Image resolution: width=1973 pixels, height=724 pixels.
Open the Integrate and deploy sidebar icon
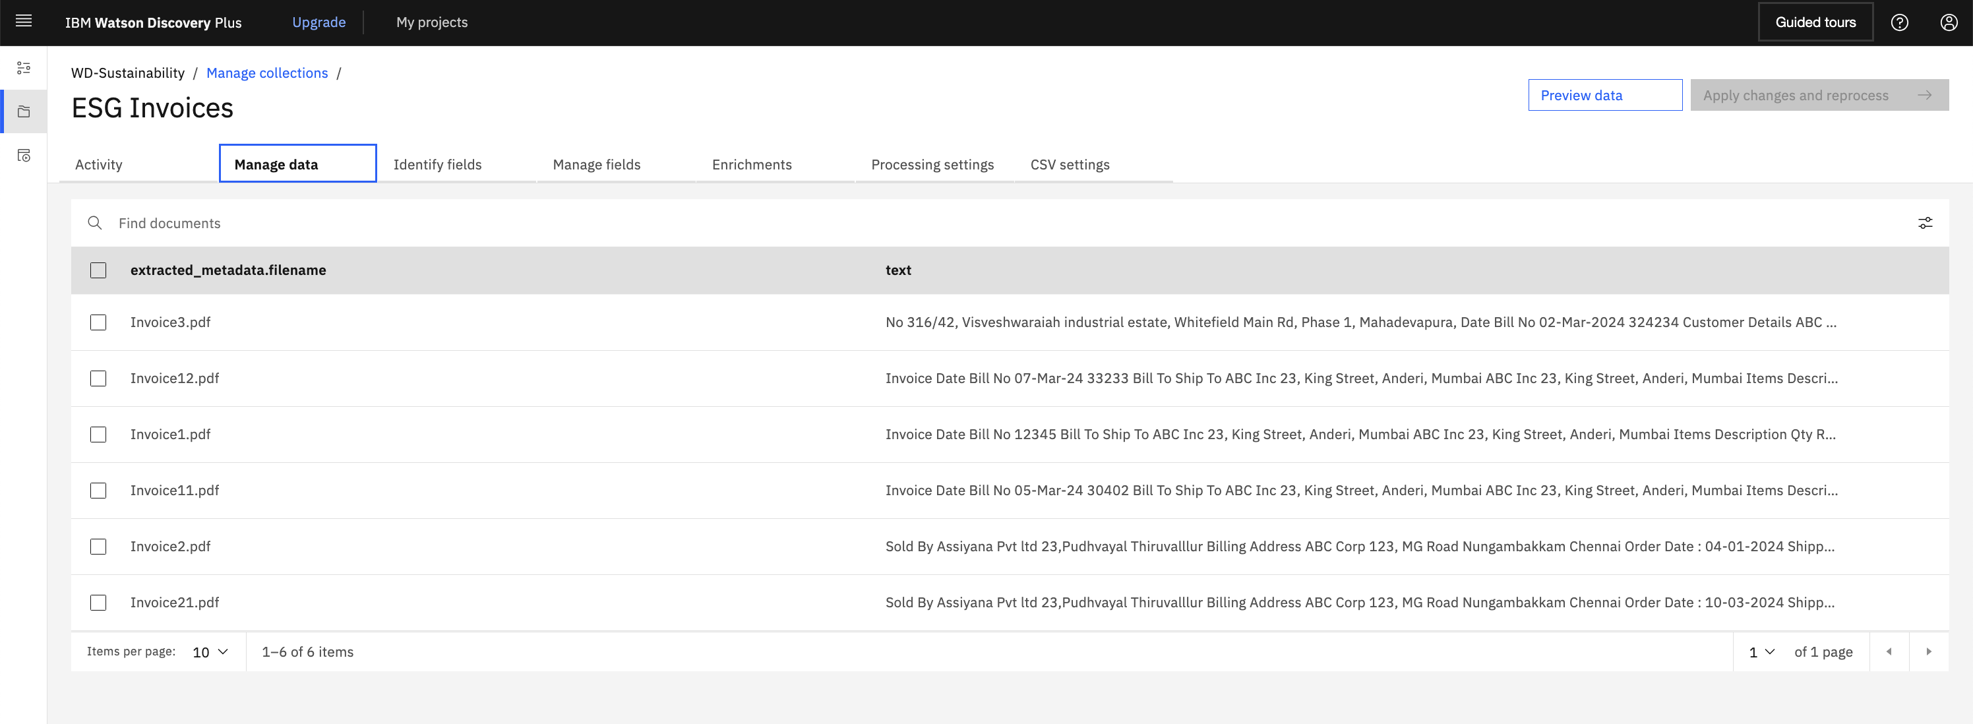[x=24, y=156]
